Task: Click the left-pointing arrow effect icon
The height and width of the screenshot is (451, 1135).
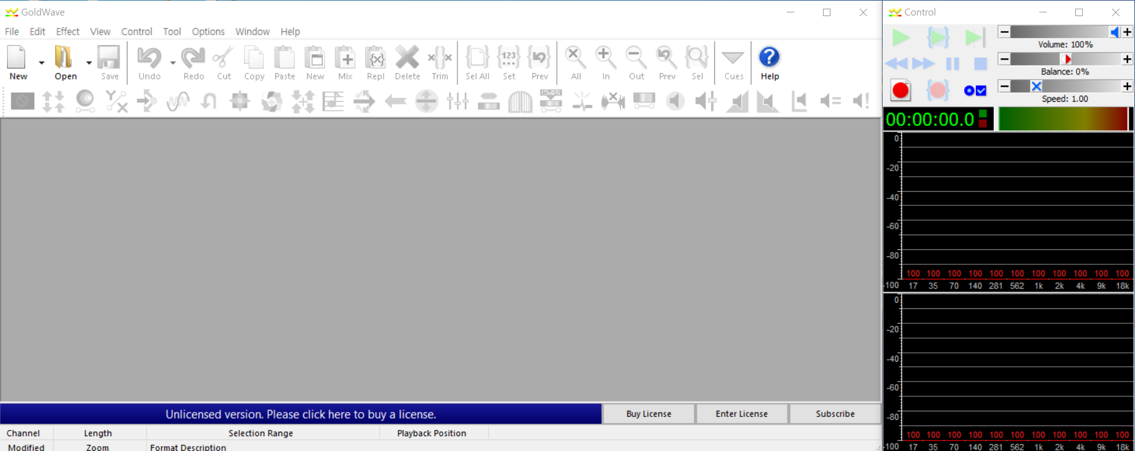Action: [x=395, y=100]
